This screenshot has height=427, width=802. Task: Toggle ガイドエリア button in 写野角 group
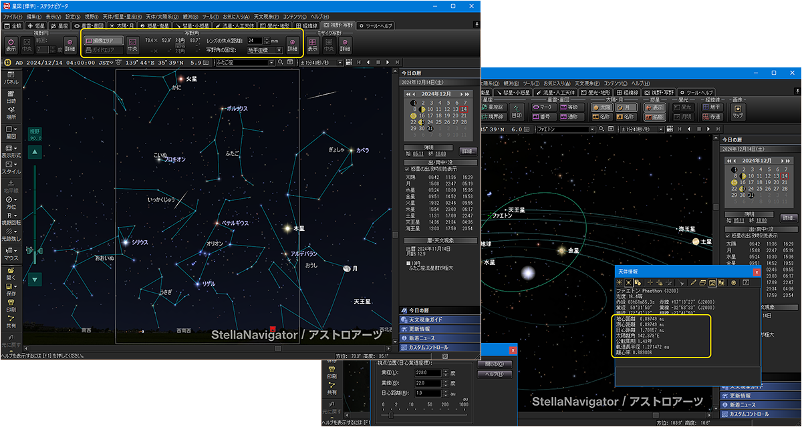point(104,49)
